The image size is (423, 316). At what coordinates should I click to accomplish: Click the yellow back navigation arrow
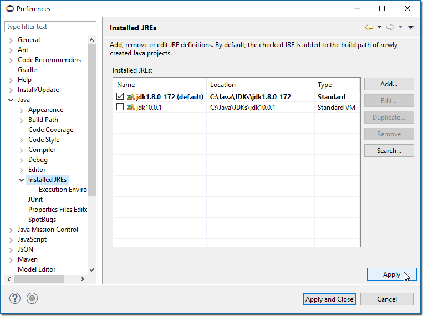(369, 27)
